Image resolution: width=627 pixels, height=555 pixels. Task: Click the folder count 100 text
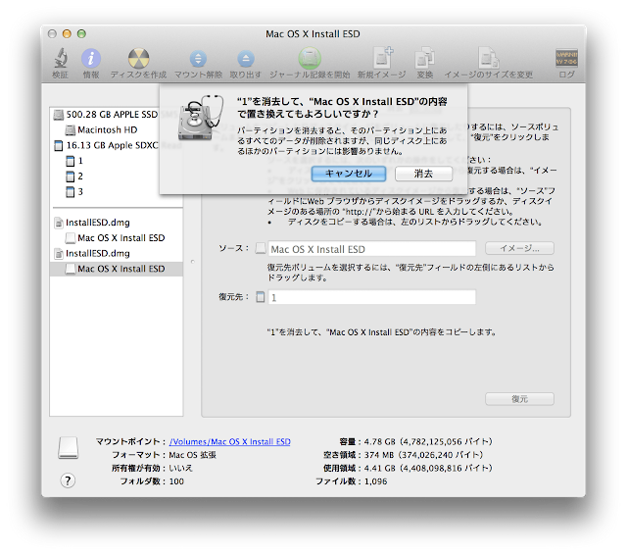(x=176, y=481)
